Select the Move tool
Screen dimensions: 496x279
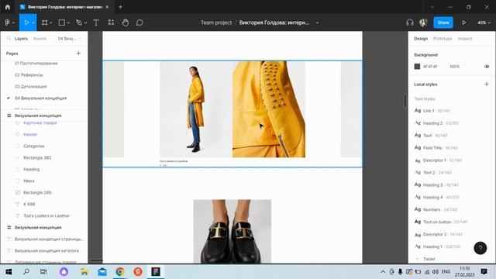[26, 22]
